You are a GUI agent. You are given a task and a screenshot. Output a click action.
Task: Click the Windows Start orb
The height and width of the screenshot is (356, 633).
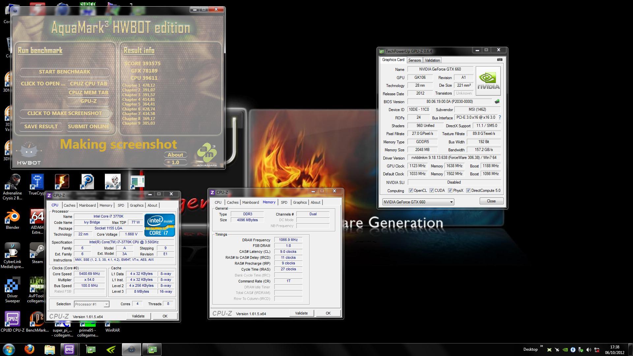point(9,349)
